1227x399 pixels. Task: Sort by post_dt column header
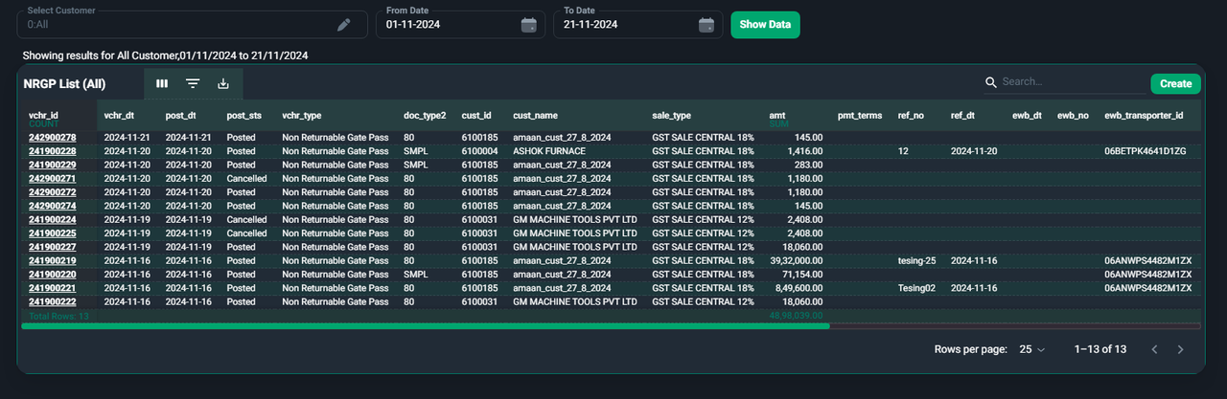[x=180, y=116]
